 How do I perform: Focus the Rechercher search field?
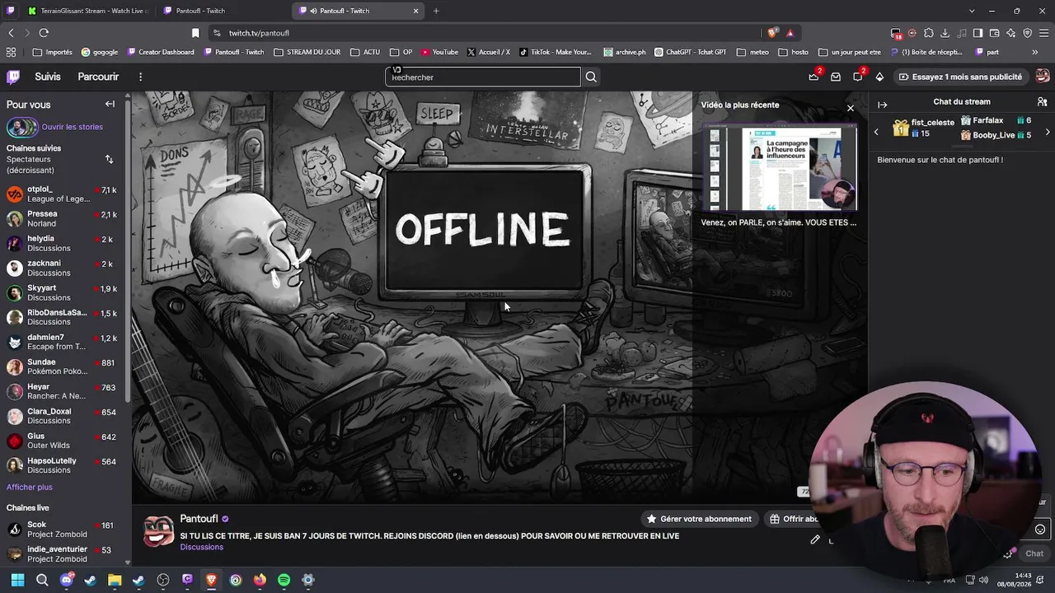point(483,77)
